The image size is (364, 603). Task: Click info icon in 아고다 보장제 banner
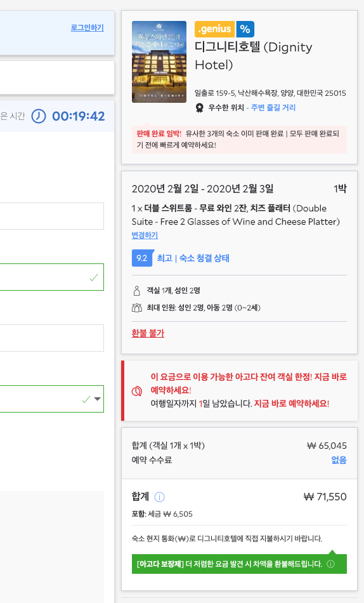pyautogui.click(x=330, y=564)
